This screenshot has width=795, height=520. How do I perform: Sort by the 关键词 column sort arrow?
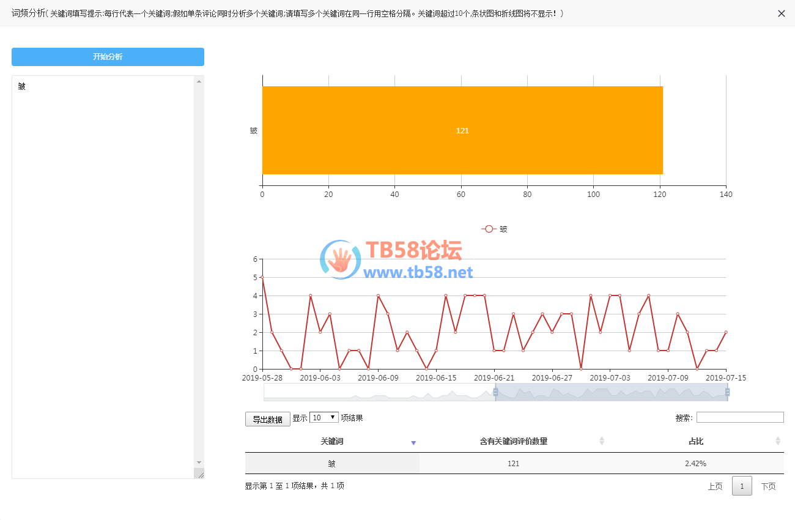[413, 442]
